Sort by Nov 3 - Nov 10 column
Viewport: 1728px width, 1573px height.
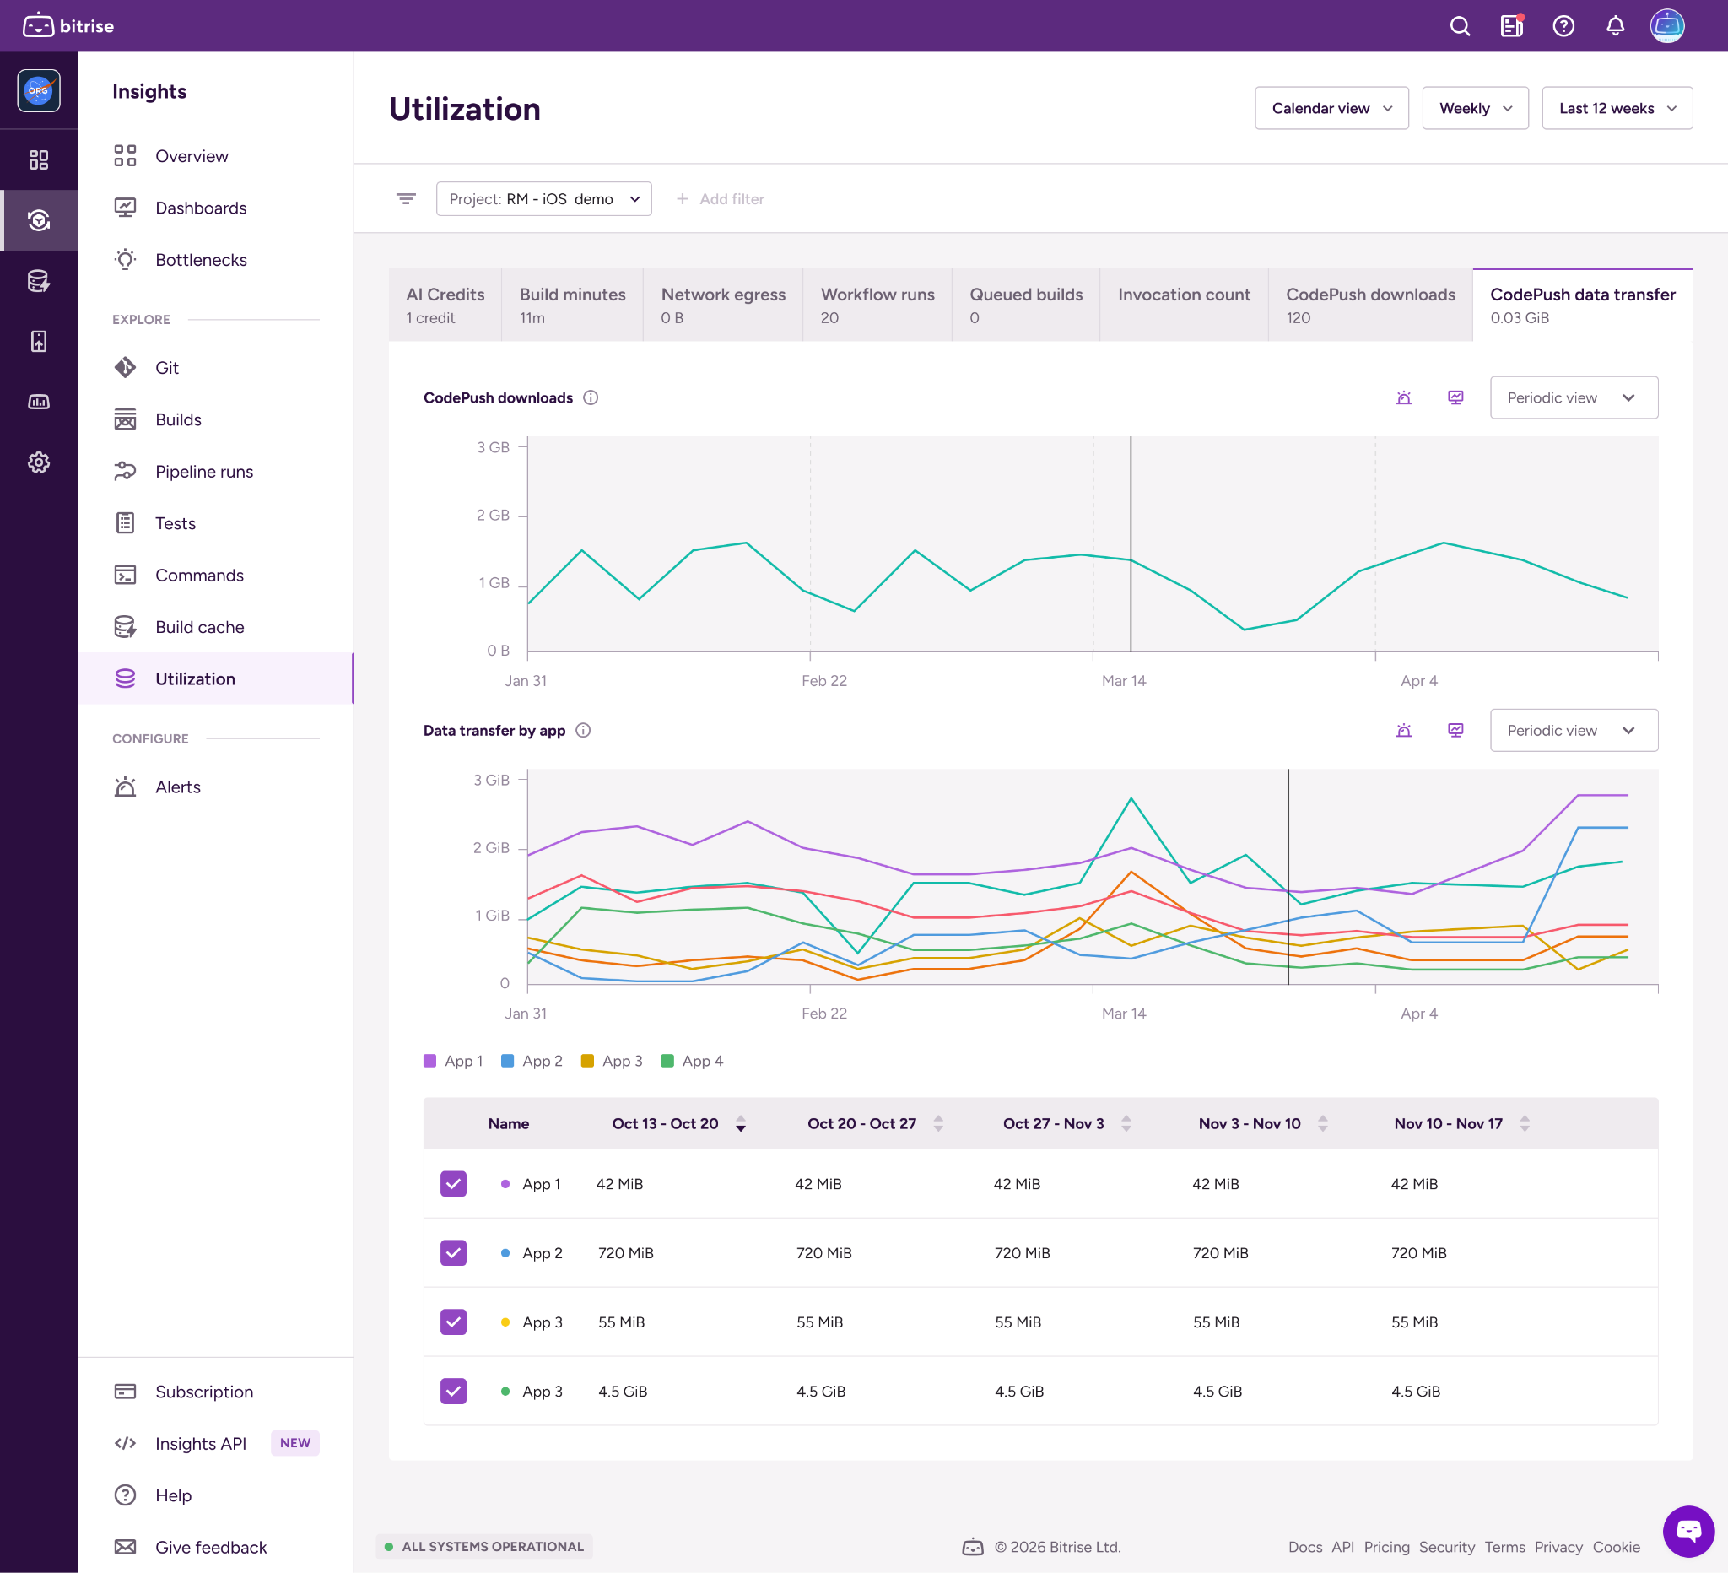point(1322,1124)
